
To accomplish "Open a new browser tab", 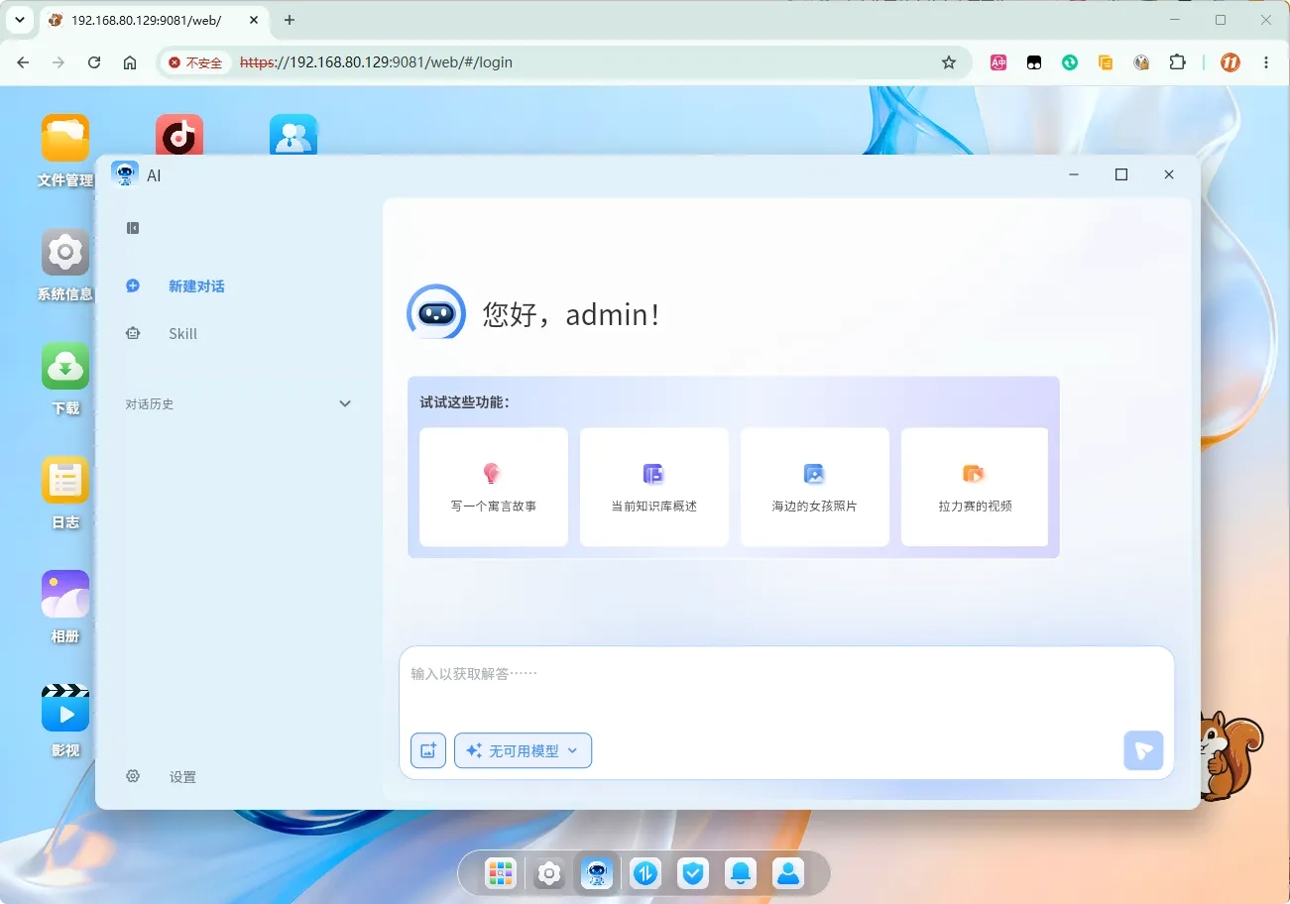I will click(x=290, y=20).
